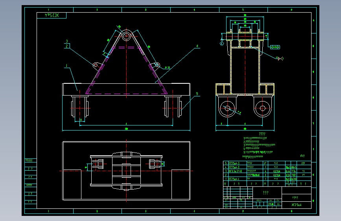Select the left wheel assembly in the front view
The height and width of the screenshot is (221, 341).
point(80,107)
